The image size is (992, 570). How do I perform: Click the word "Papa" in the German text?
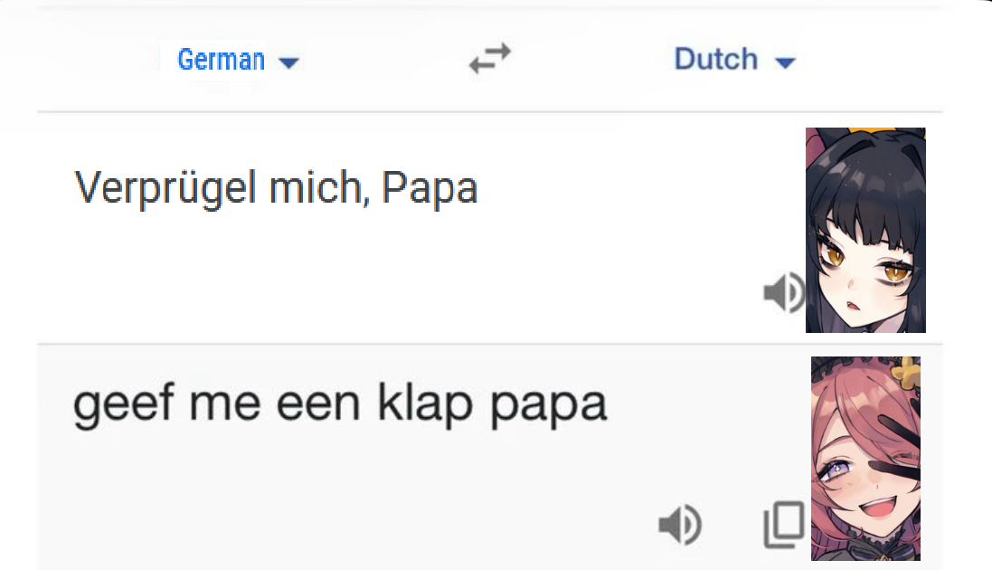[430, 188]
